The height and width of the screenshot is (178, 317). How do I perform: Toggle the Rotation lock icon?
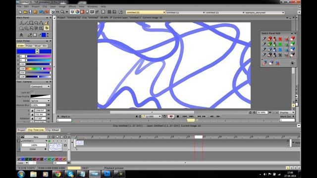pos(32,119)
